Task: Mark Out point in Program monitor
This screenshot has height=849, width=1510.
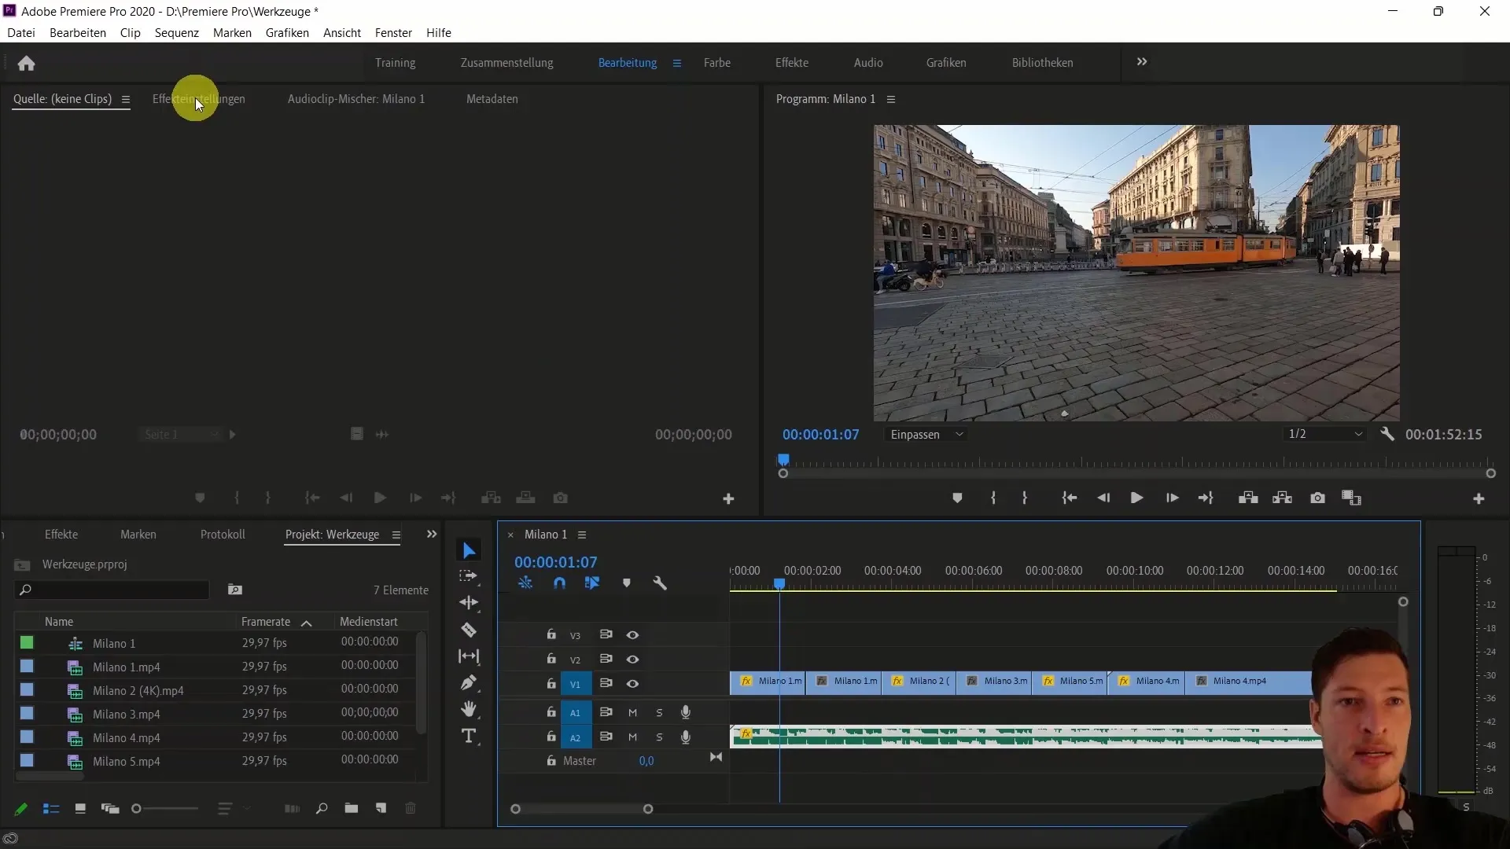Action: 1025,498
